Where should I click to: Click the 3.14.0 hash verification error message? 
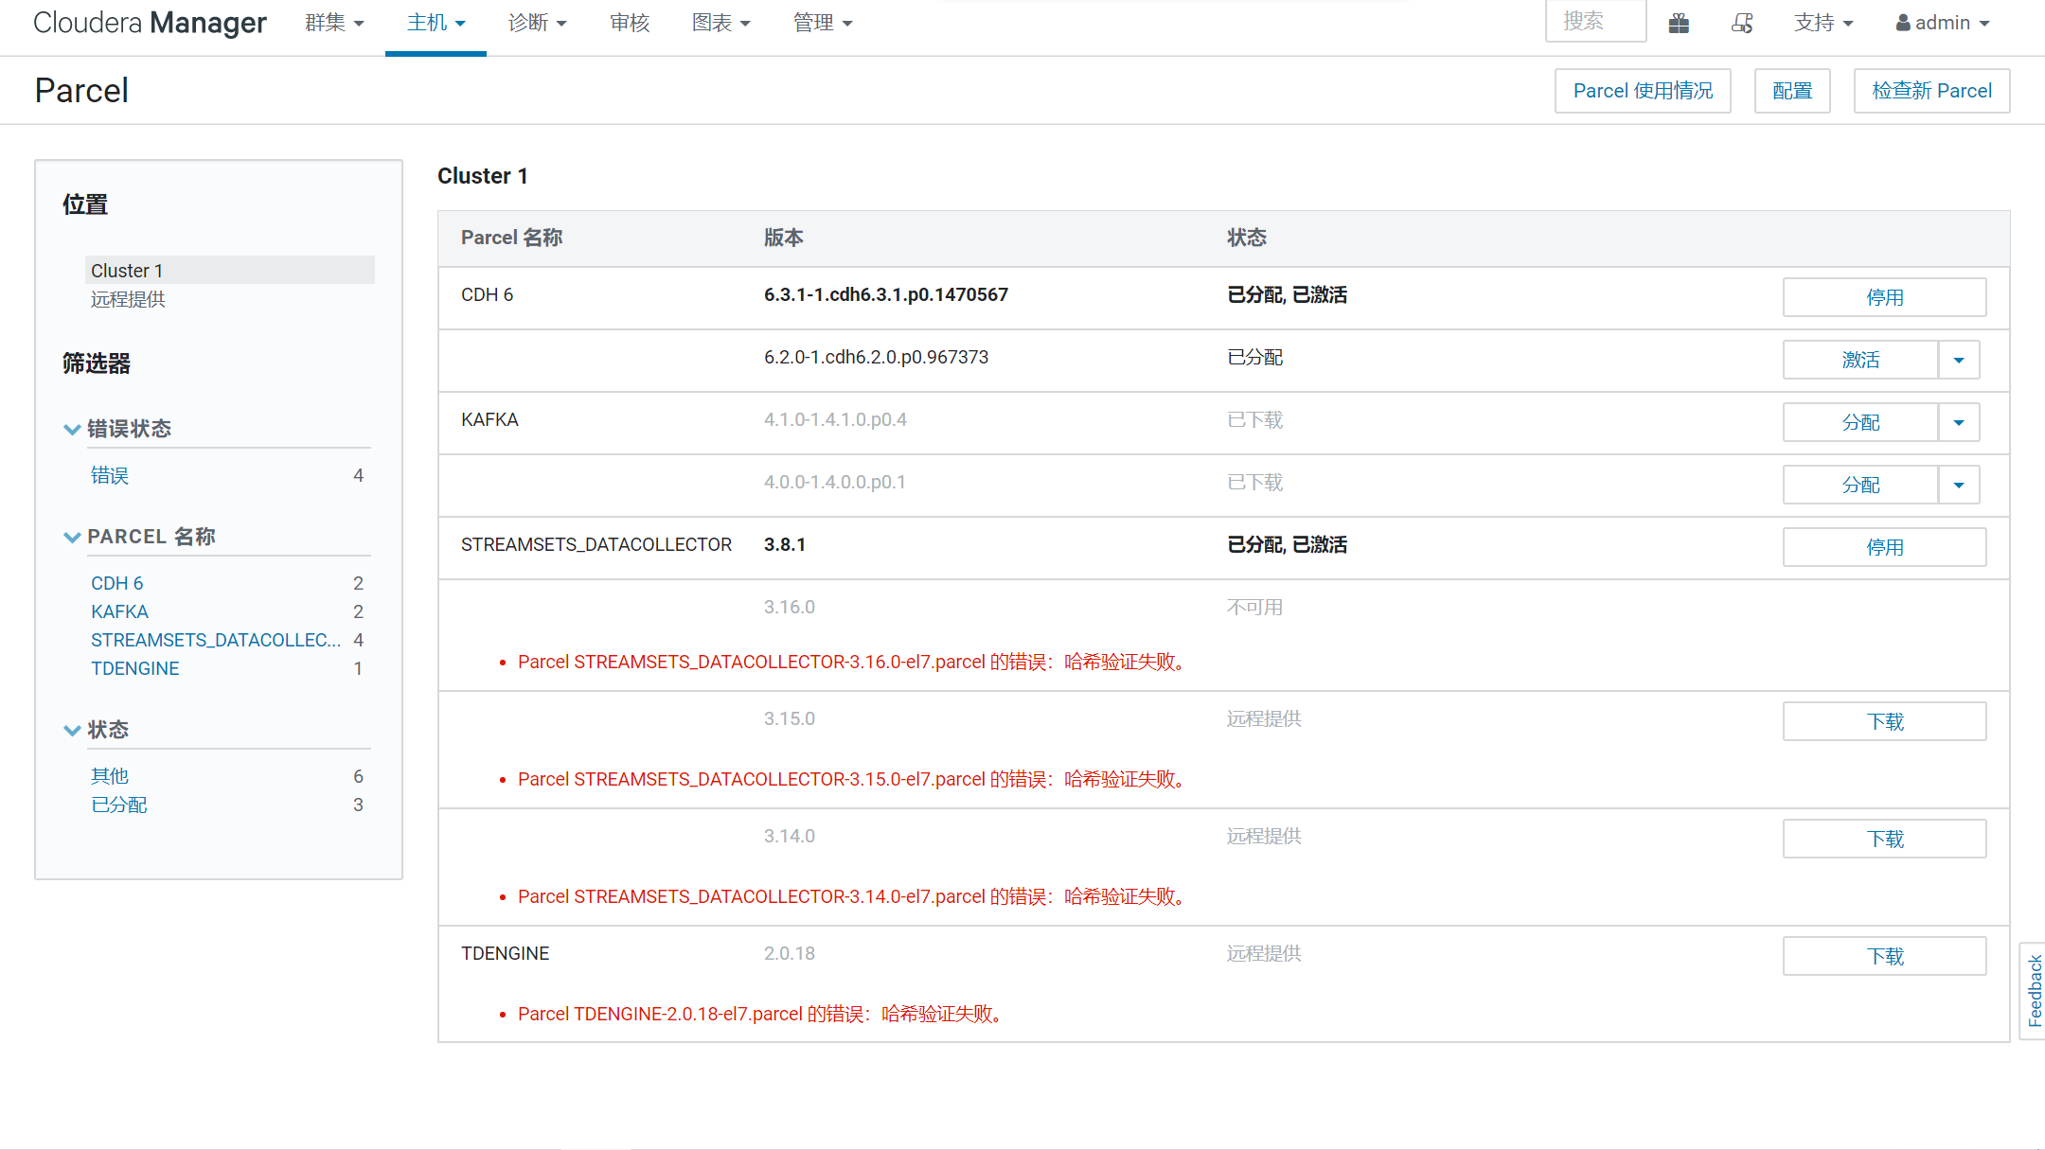850,896
